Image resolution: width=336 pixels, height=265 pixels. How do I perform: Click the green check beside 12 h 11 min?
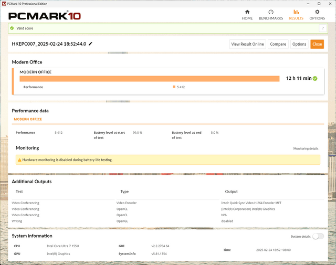point(315,78)
